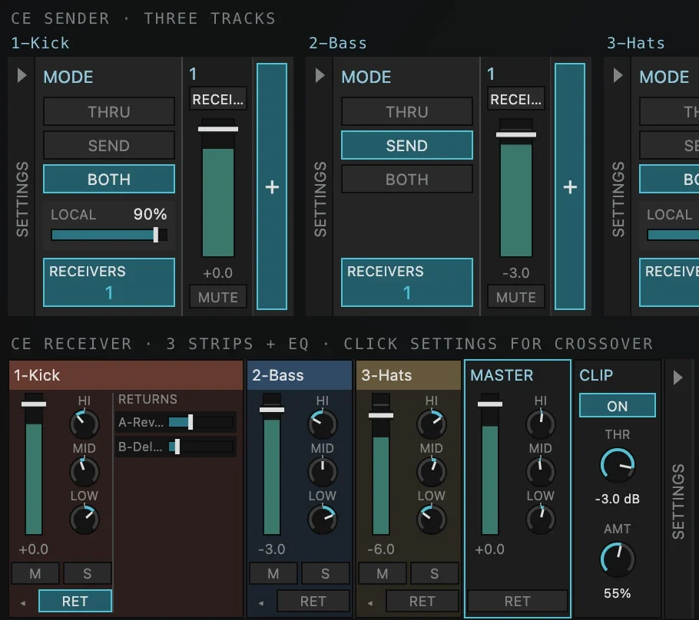Select BOTH mode on 1-Kick sender
Viewport: 699px width, 620px height.
(109, 179)
